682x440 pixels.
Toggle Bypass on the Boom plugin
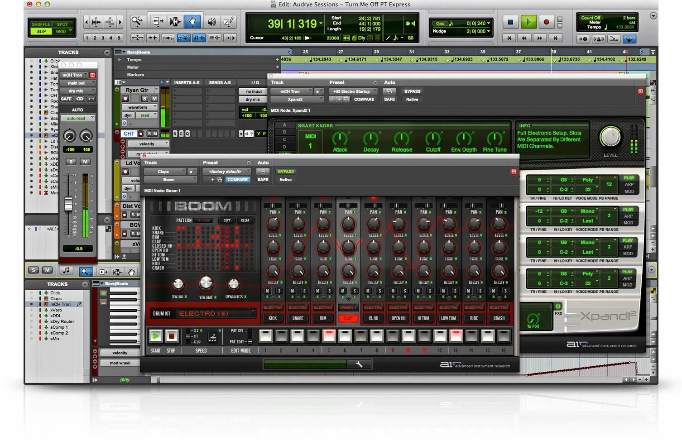[x=286, y=172]
